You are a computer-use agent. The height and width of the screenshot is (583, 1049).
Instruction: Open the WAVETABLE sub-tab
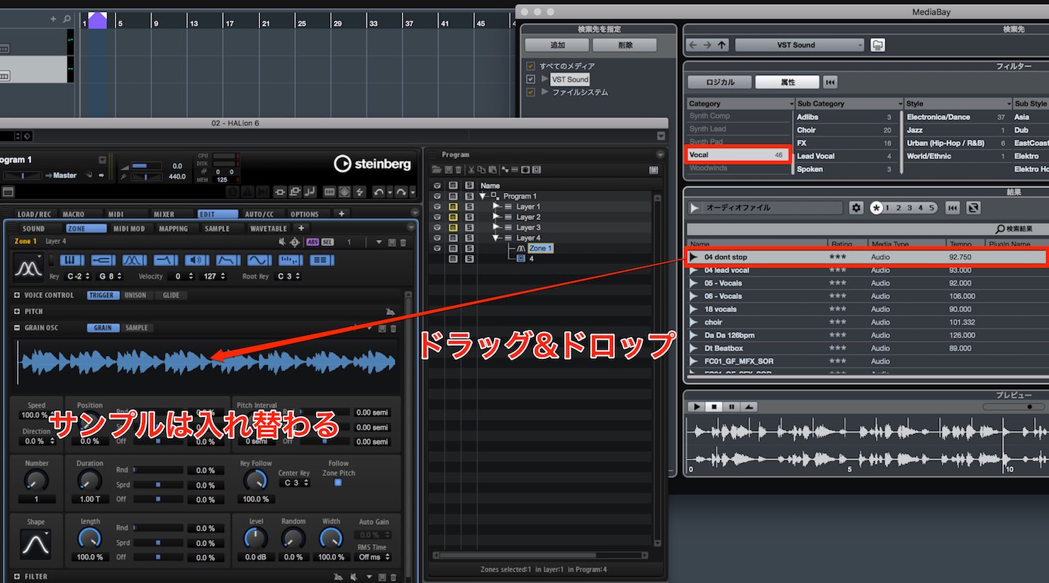point(269,228)
